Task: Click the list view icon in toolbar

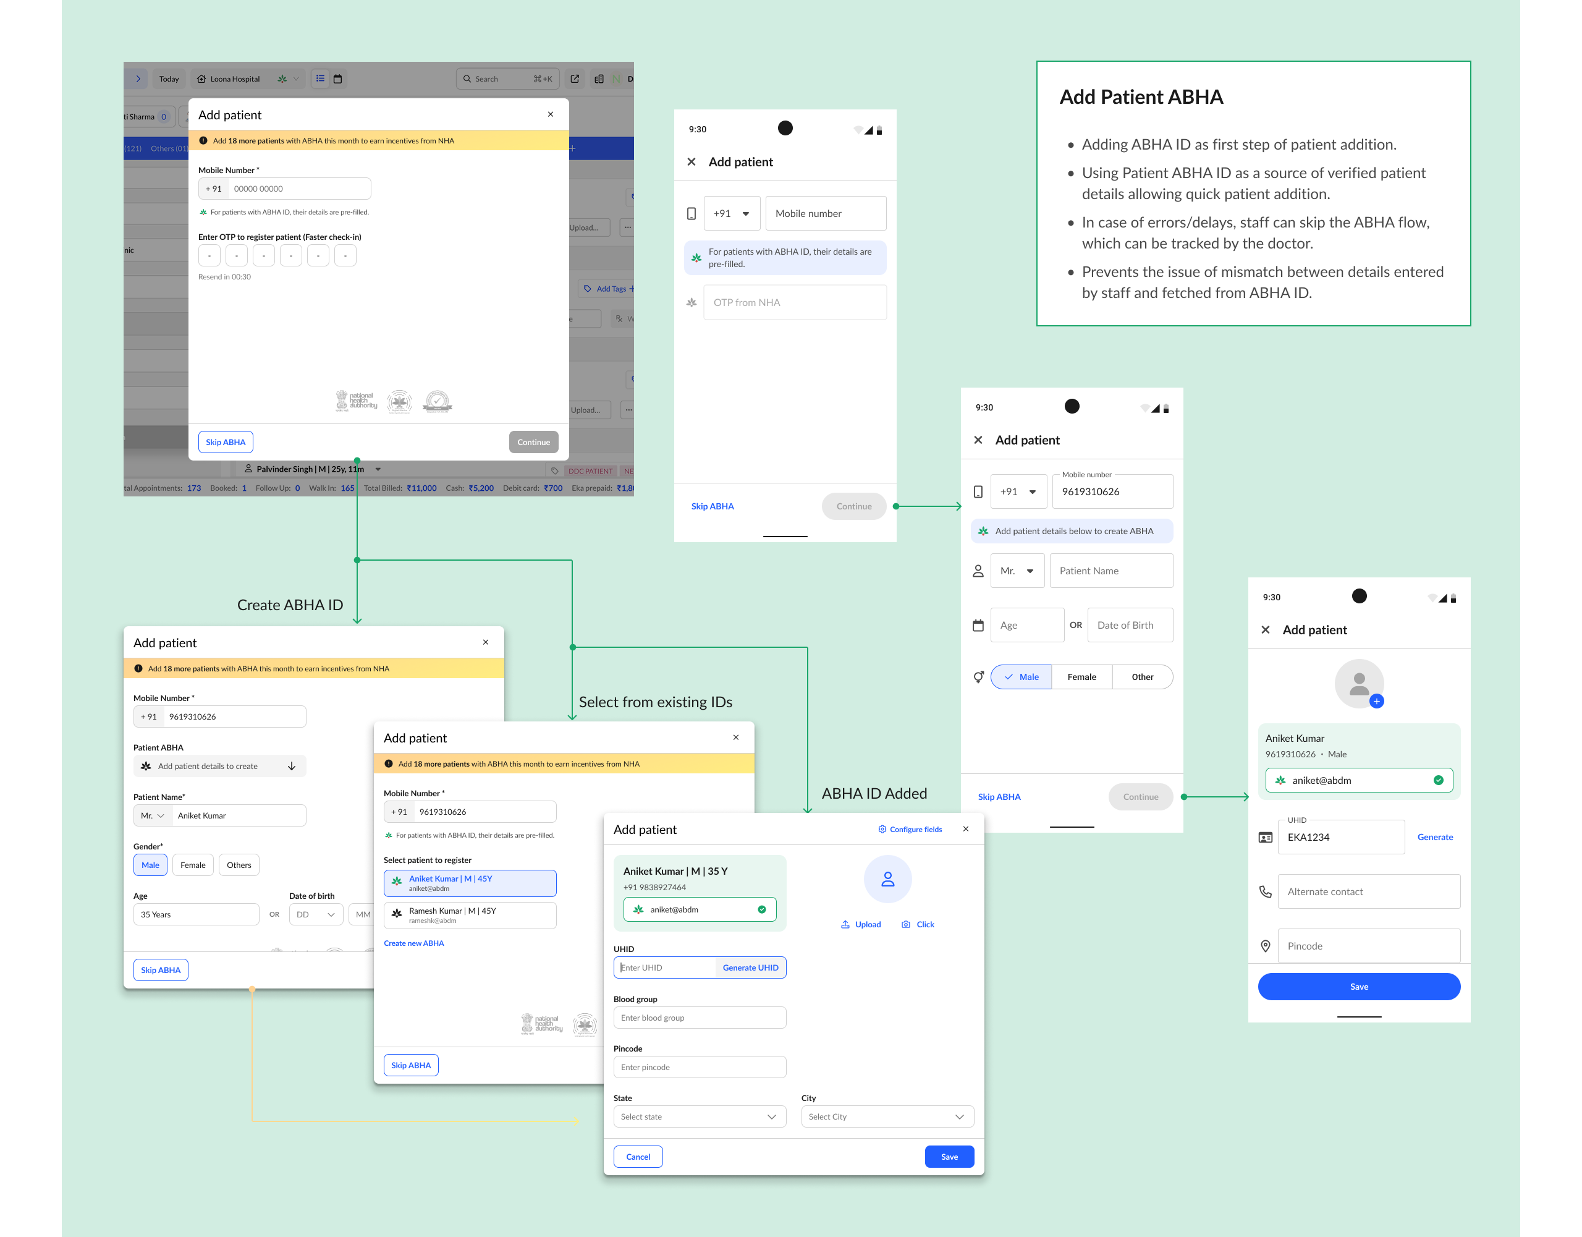Action: pos(320,79)
